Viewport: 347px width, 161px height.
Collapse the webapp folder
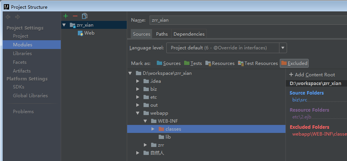click(138, 113)
